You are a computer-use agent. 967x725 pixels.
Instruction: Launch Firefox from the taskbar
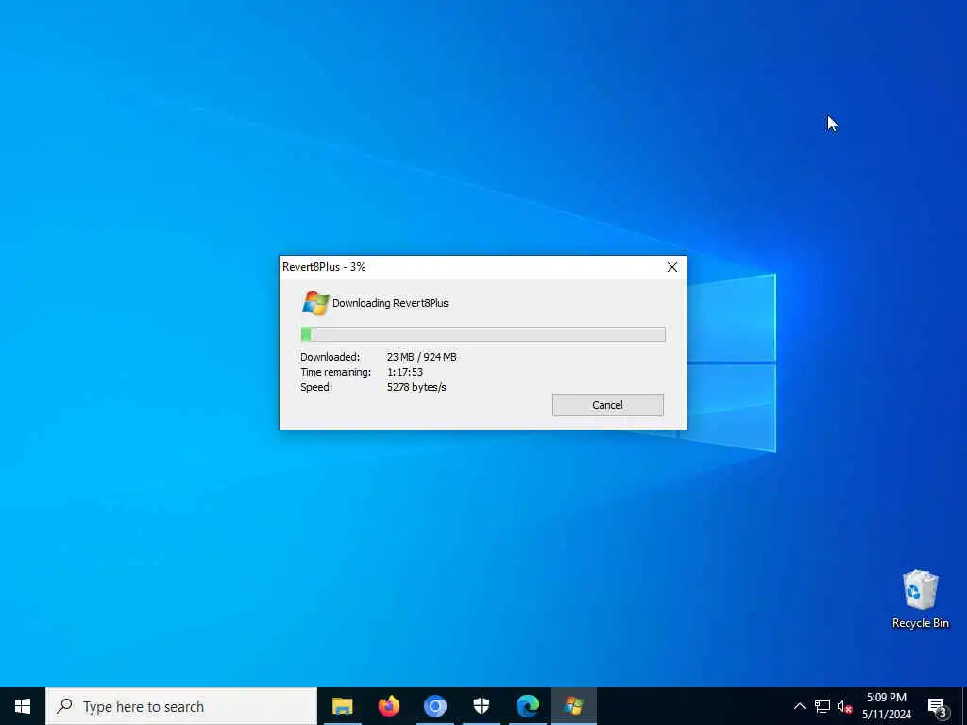(x=388, y=706)
